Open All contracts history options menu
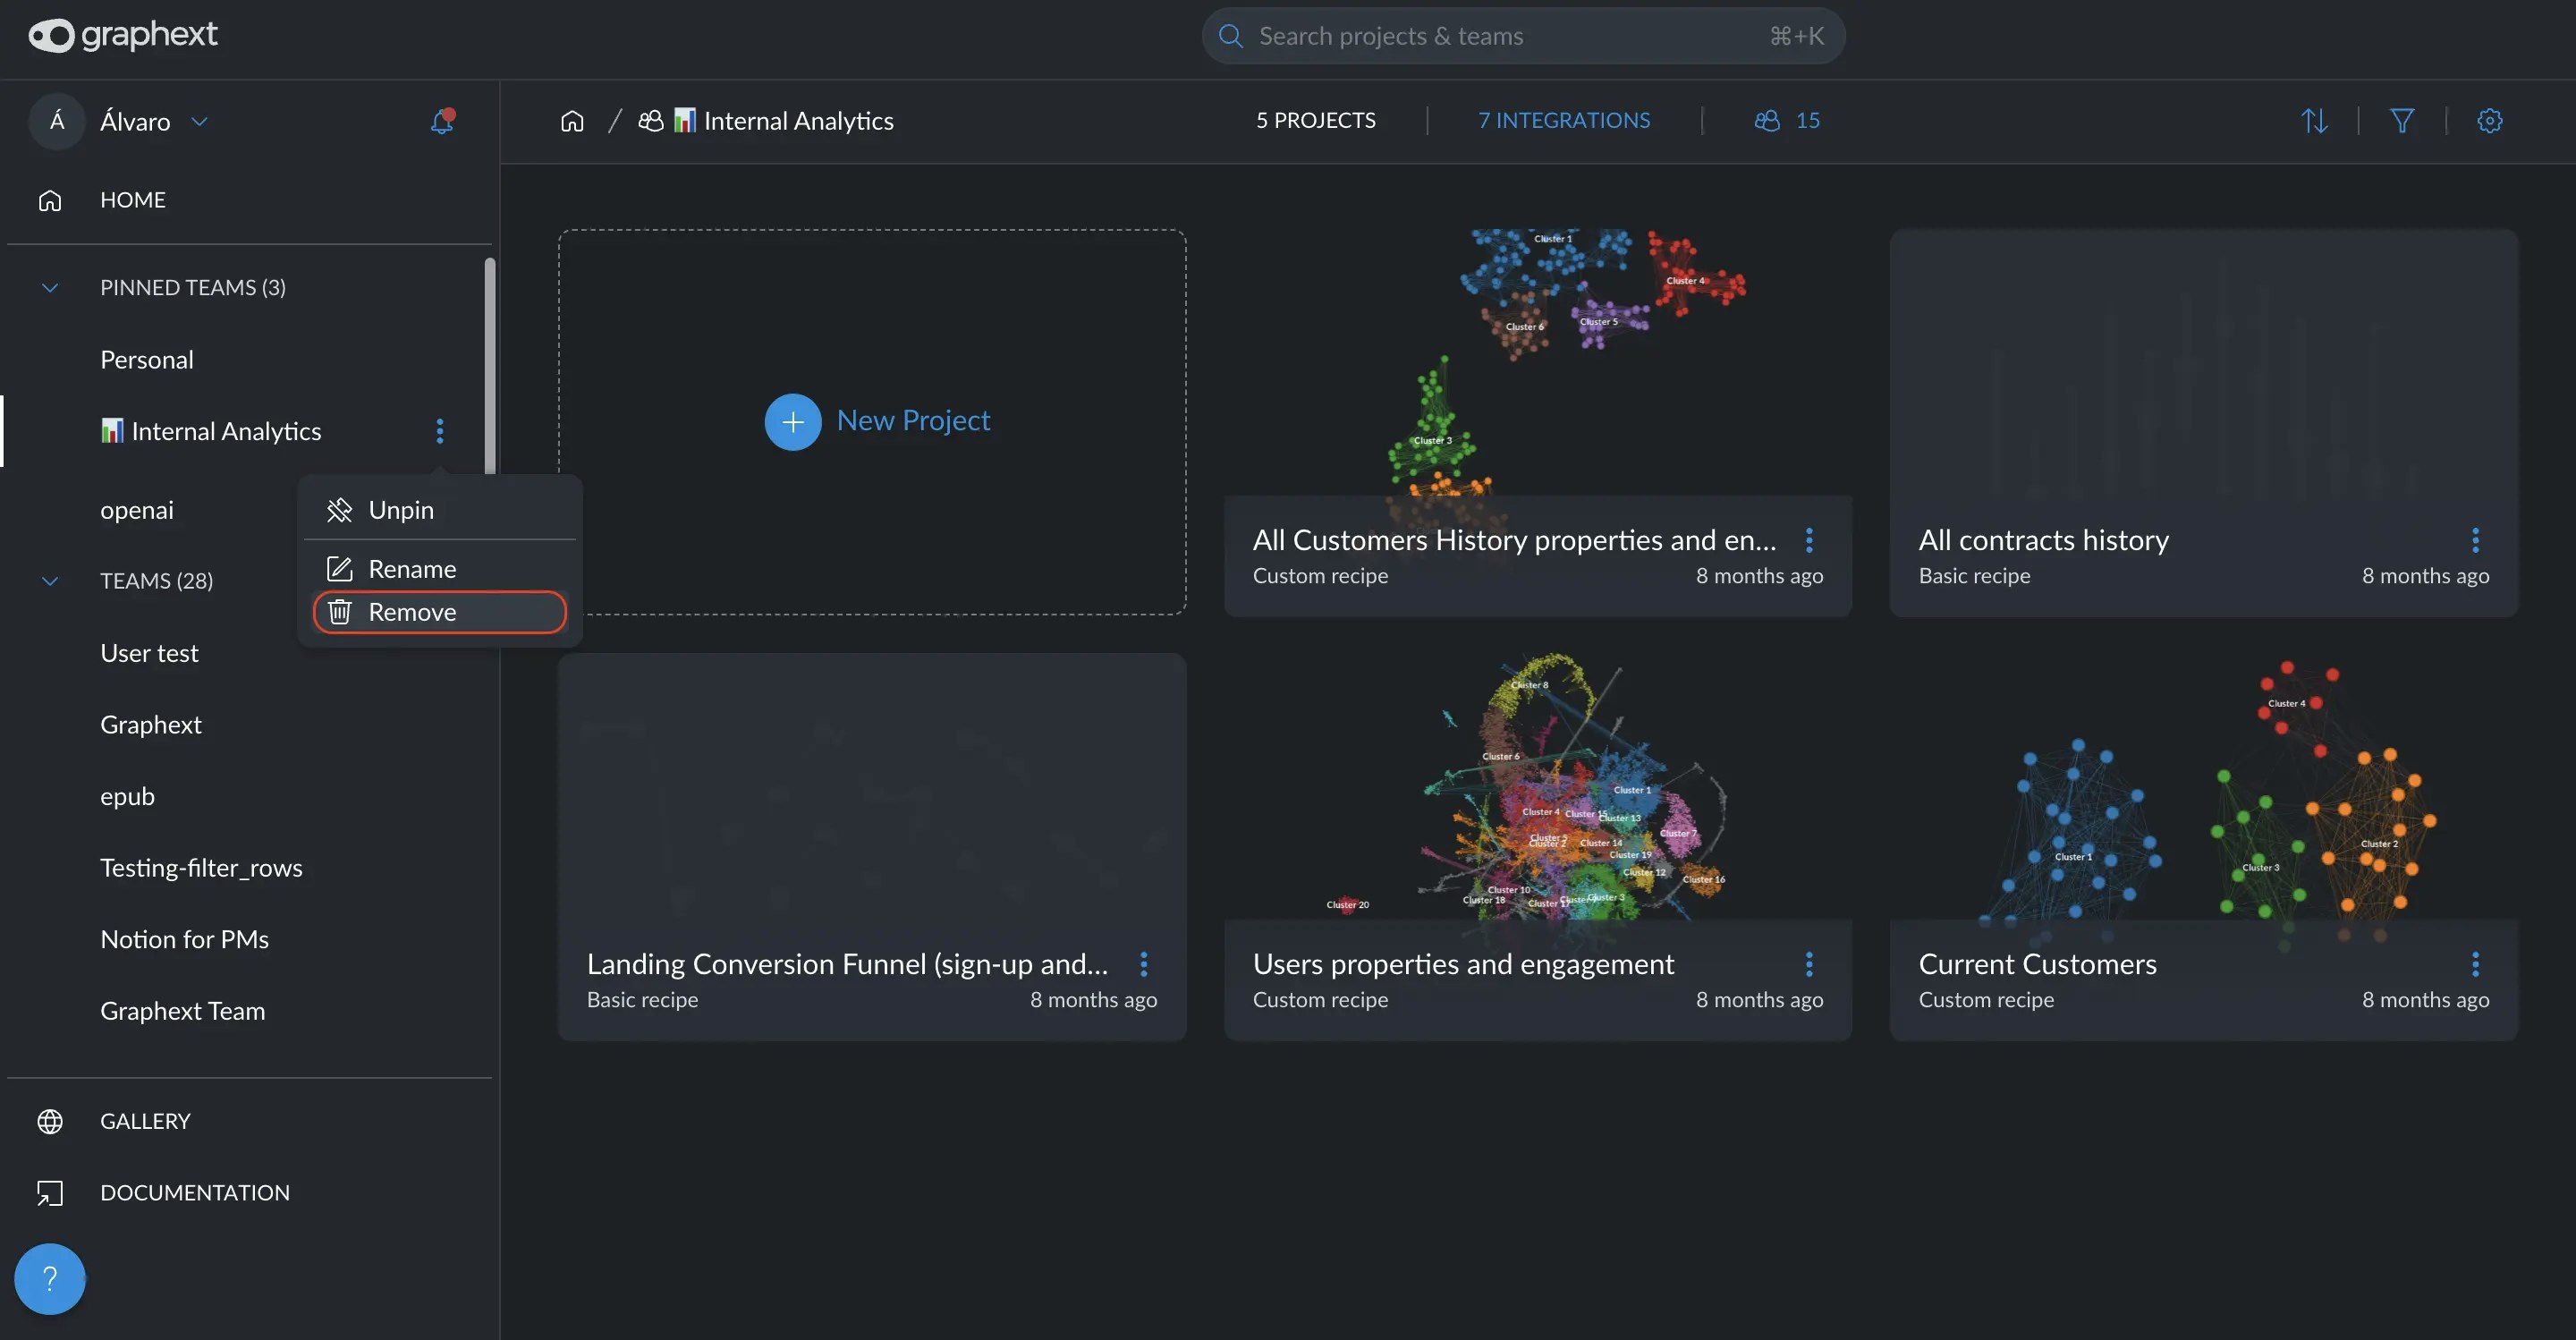The width and height of the screenshot is (2576, 1340). tap(2475, 540)
